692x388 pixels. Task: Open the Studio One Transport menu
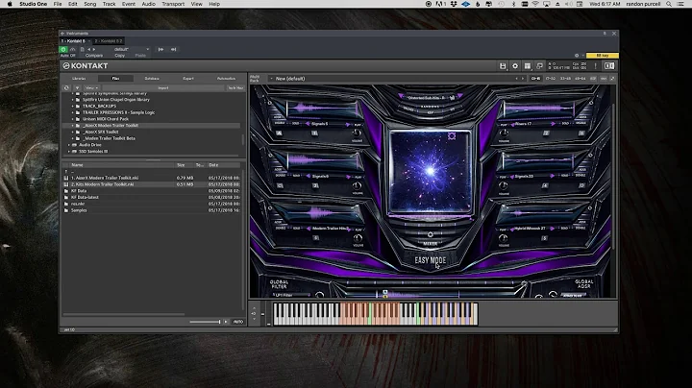coord(173,4)
